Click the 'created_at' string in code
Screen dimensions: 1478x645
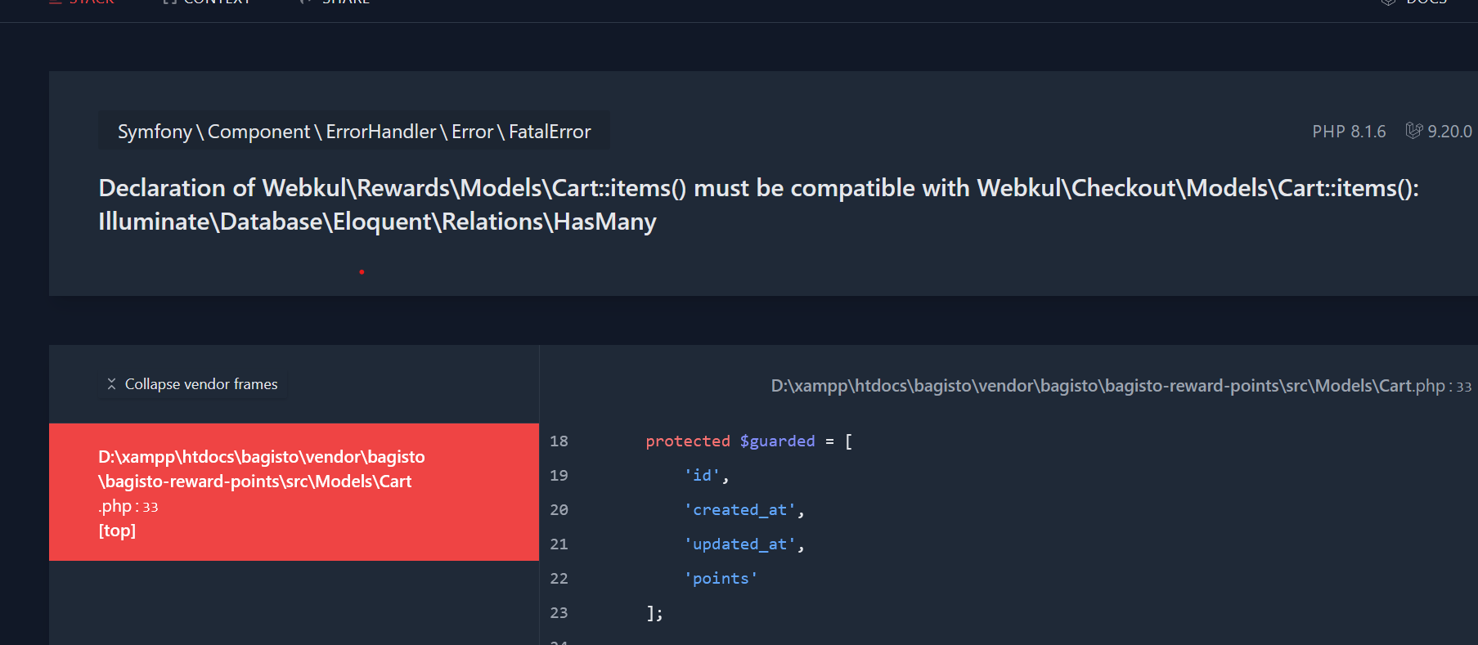click(739, 510)
